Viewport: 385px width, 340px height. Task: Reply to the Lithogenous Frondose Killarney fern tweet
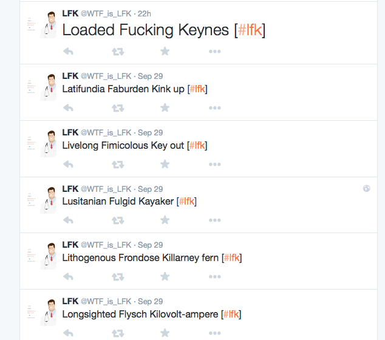(x=68, y=277)
